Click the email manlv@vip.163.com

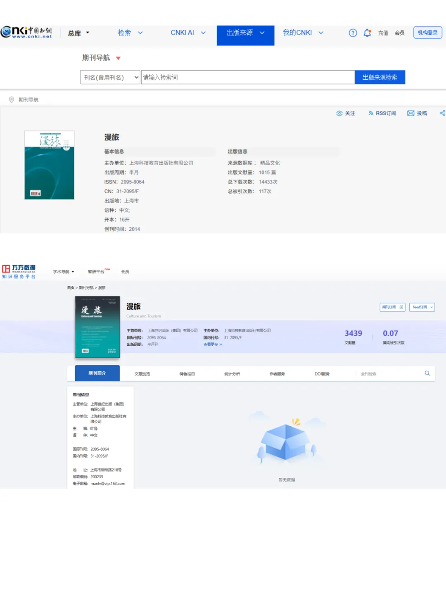108,484
